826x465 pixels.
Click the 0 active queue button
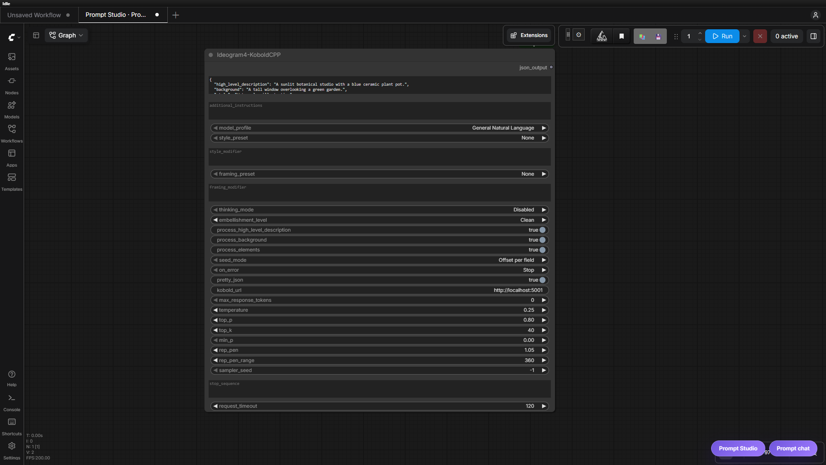(x=786, y=36)
